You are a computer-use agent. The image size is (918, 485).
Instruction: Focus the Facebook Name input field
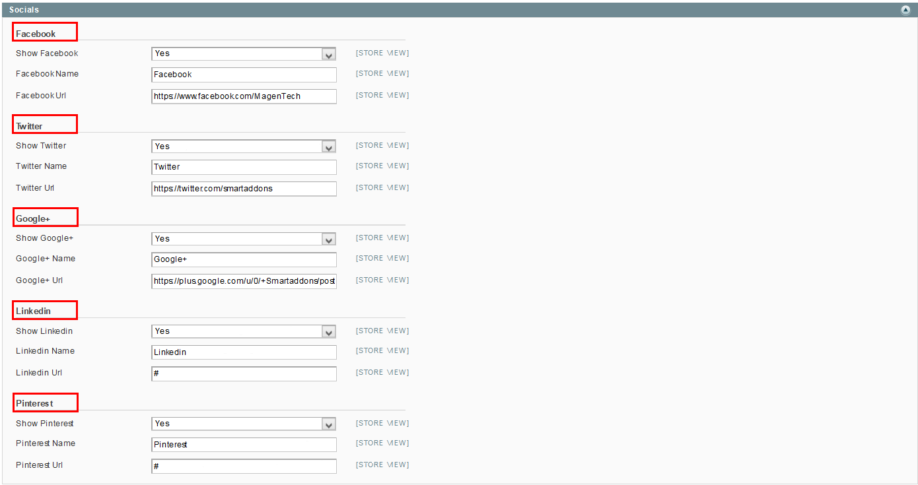coord(244,75)
